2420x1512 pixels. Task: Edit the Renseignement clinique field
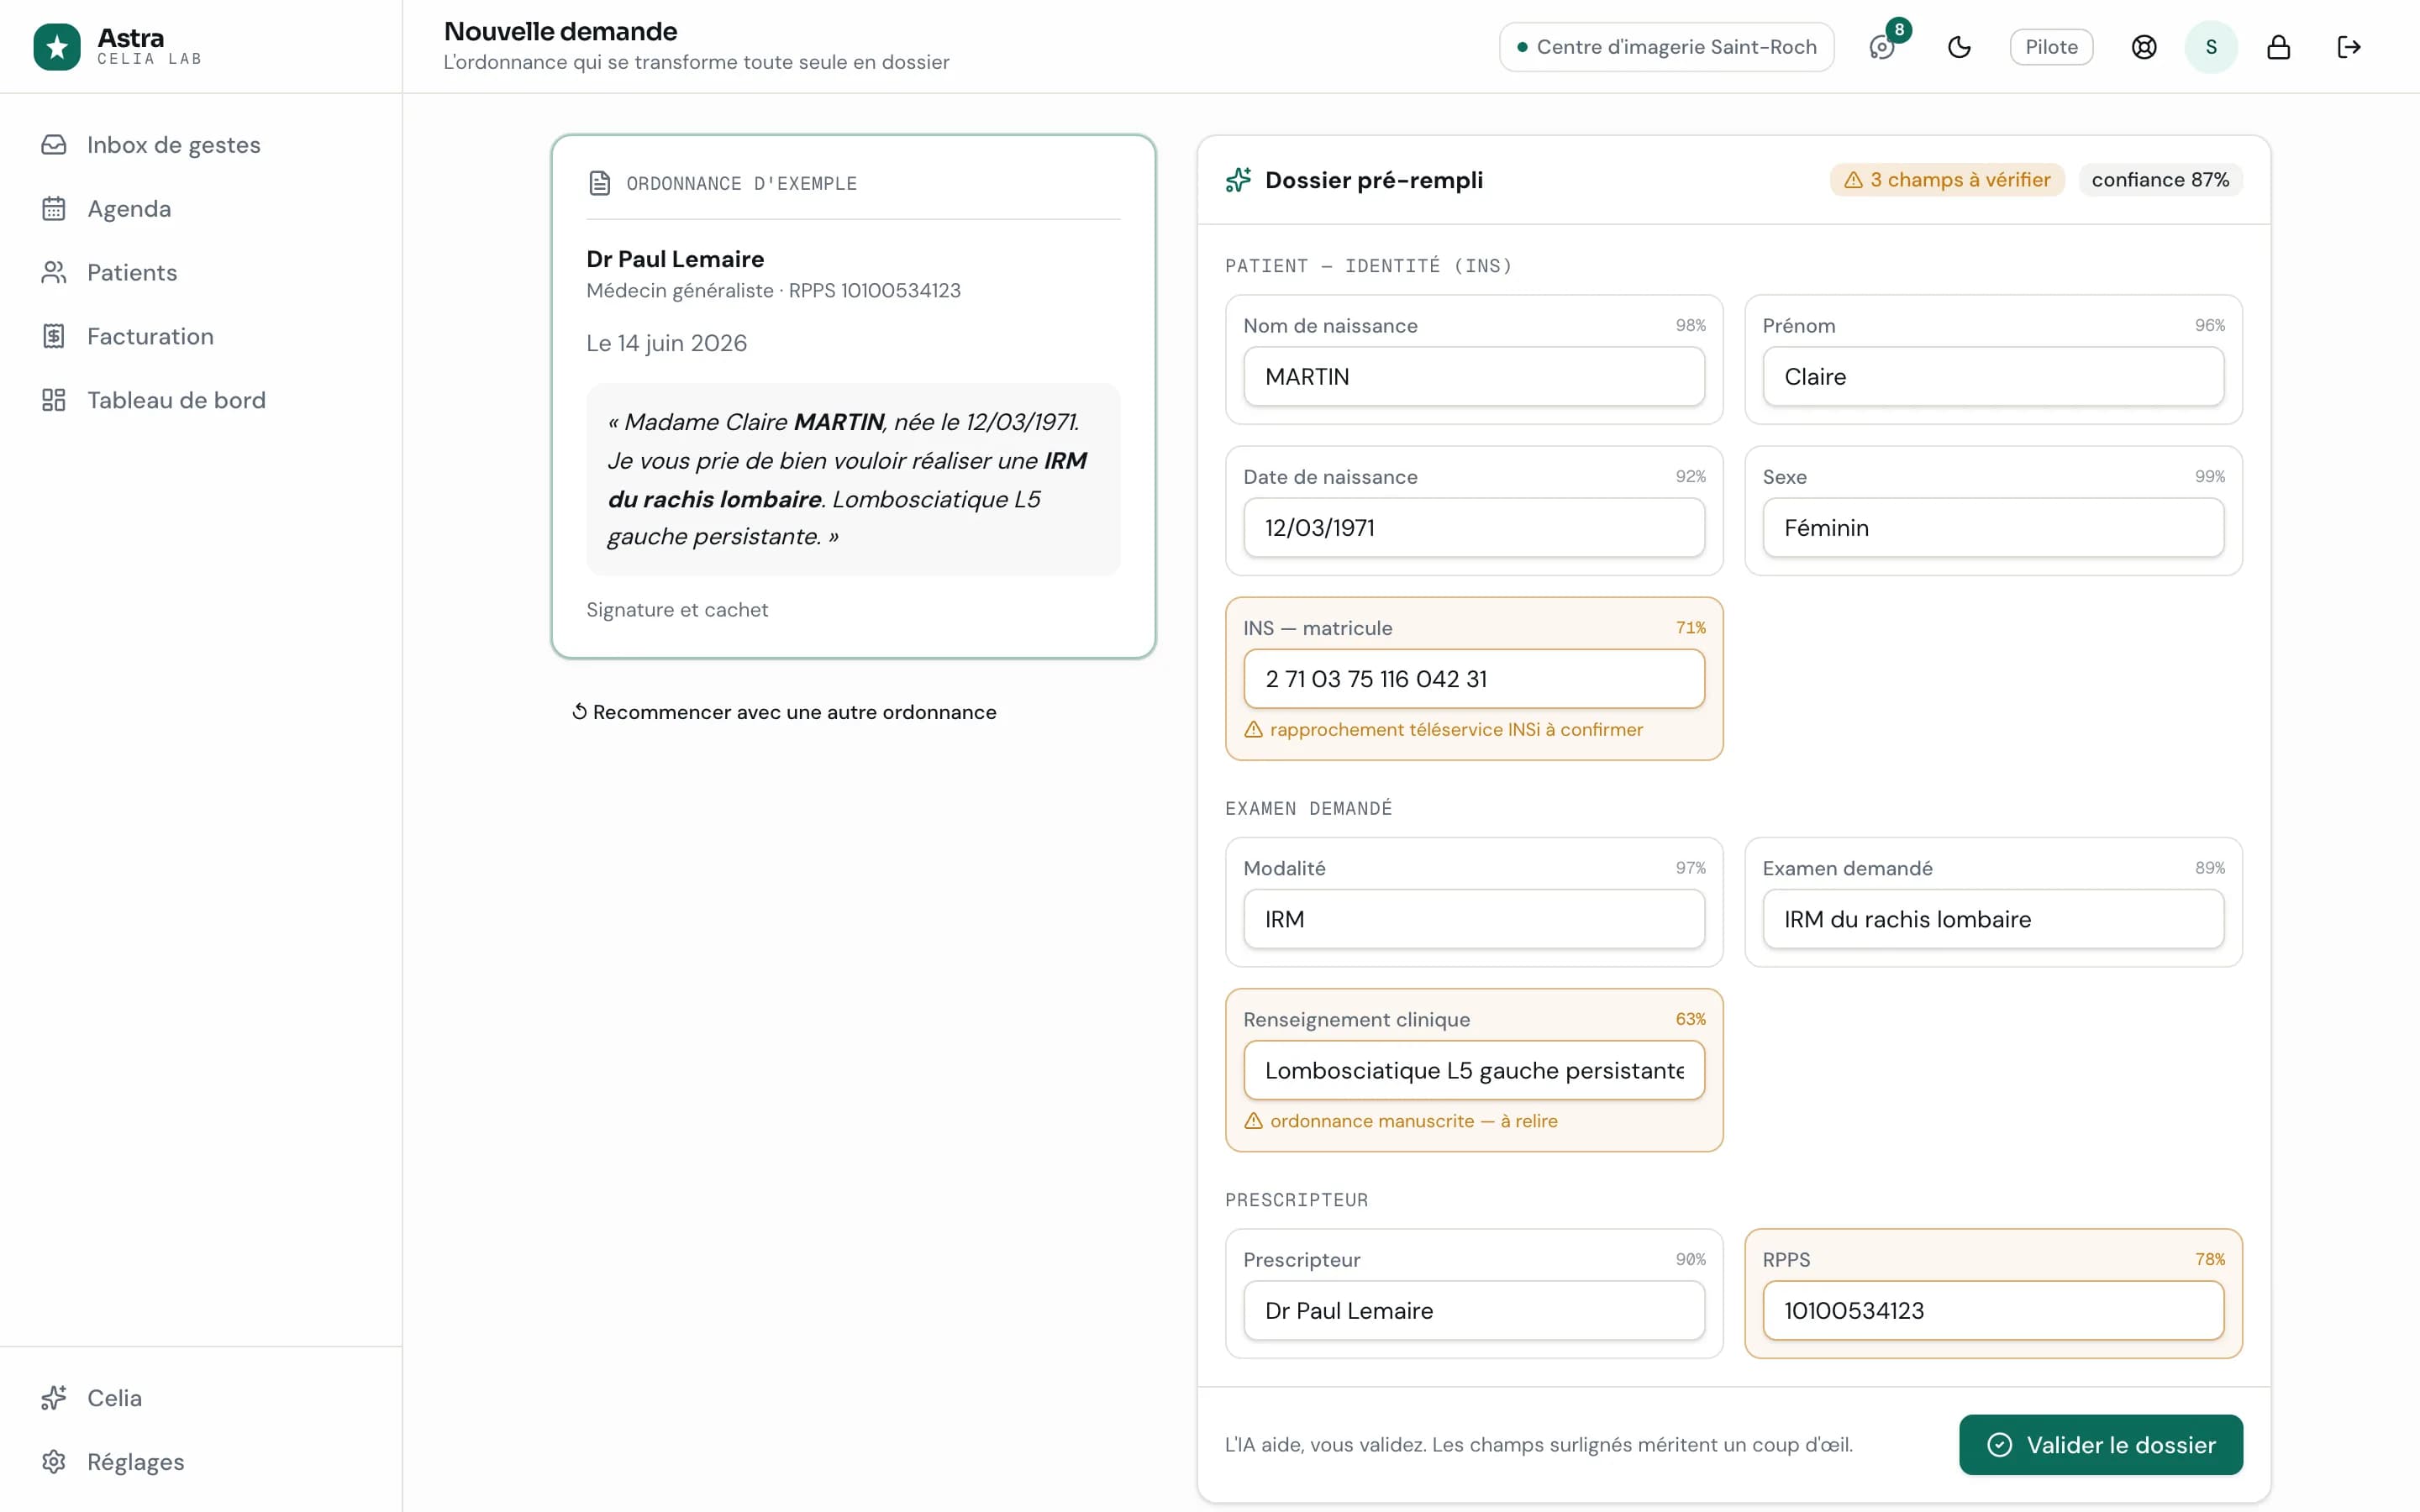tap(1474, 1070)
